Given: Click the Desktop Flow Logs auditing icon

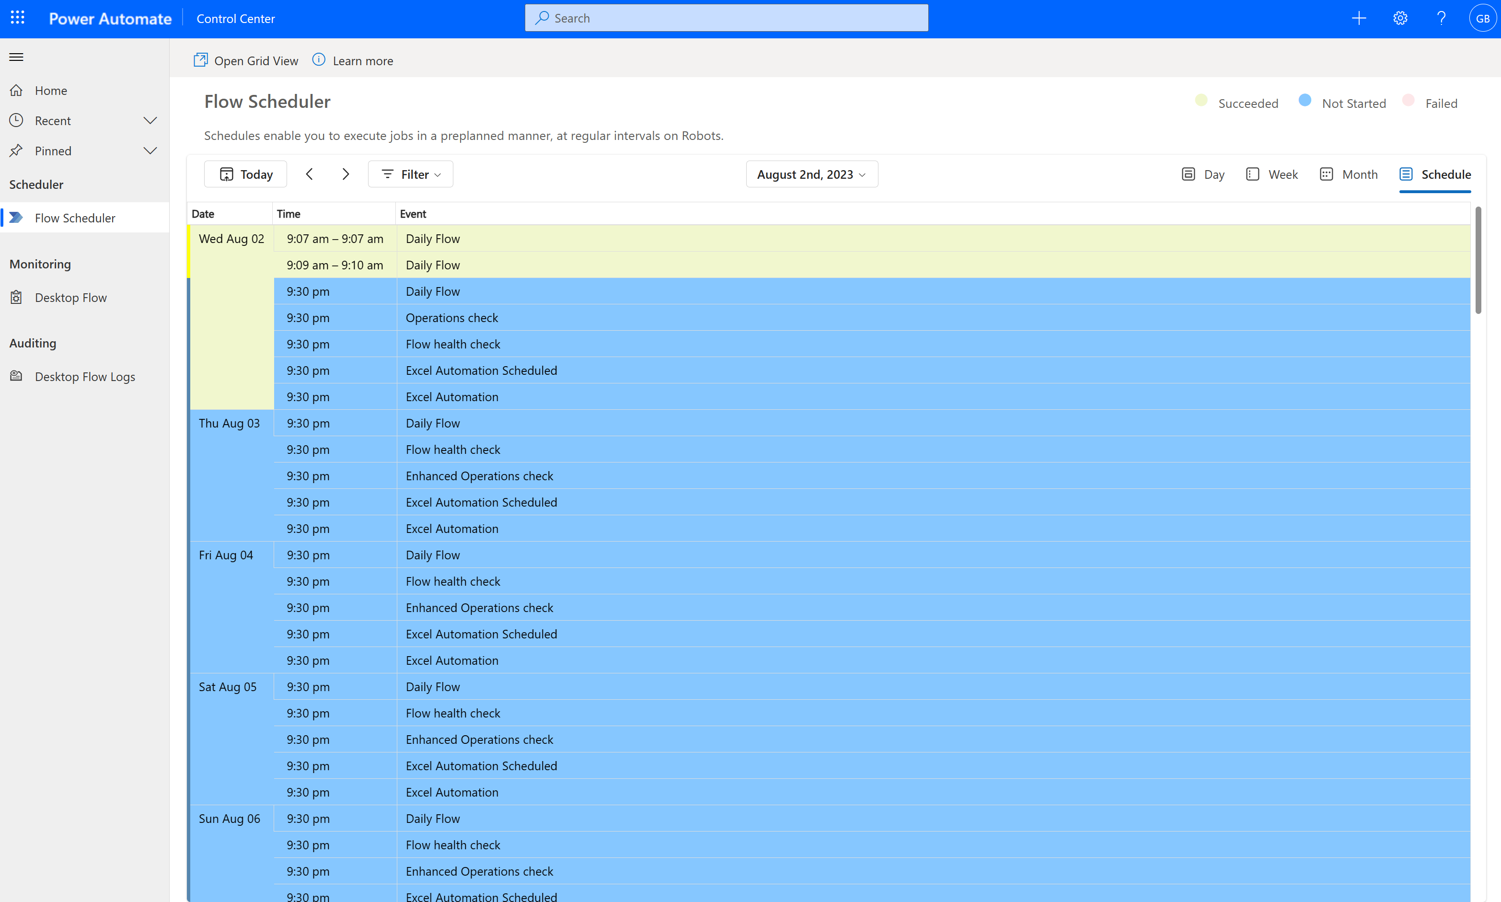Looking at the screenshot, I should (x=16, y=376).
